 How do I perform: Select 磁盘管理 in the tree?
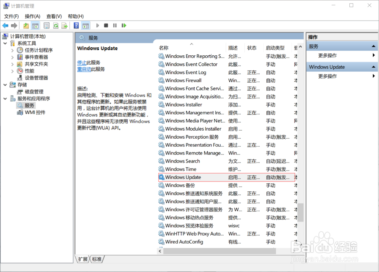tap(34, 92)
